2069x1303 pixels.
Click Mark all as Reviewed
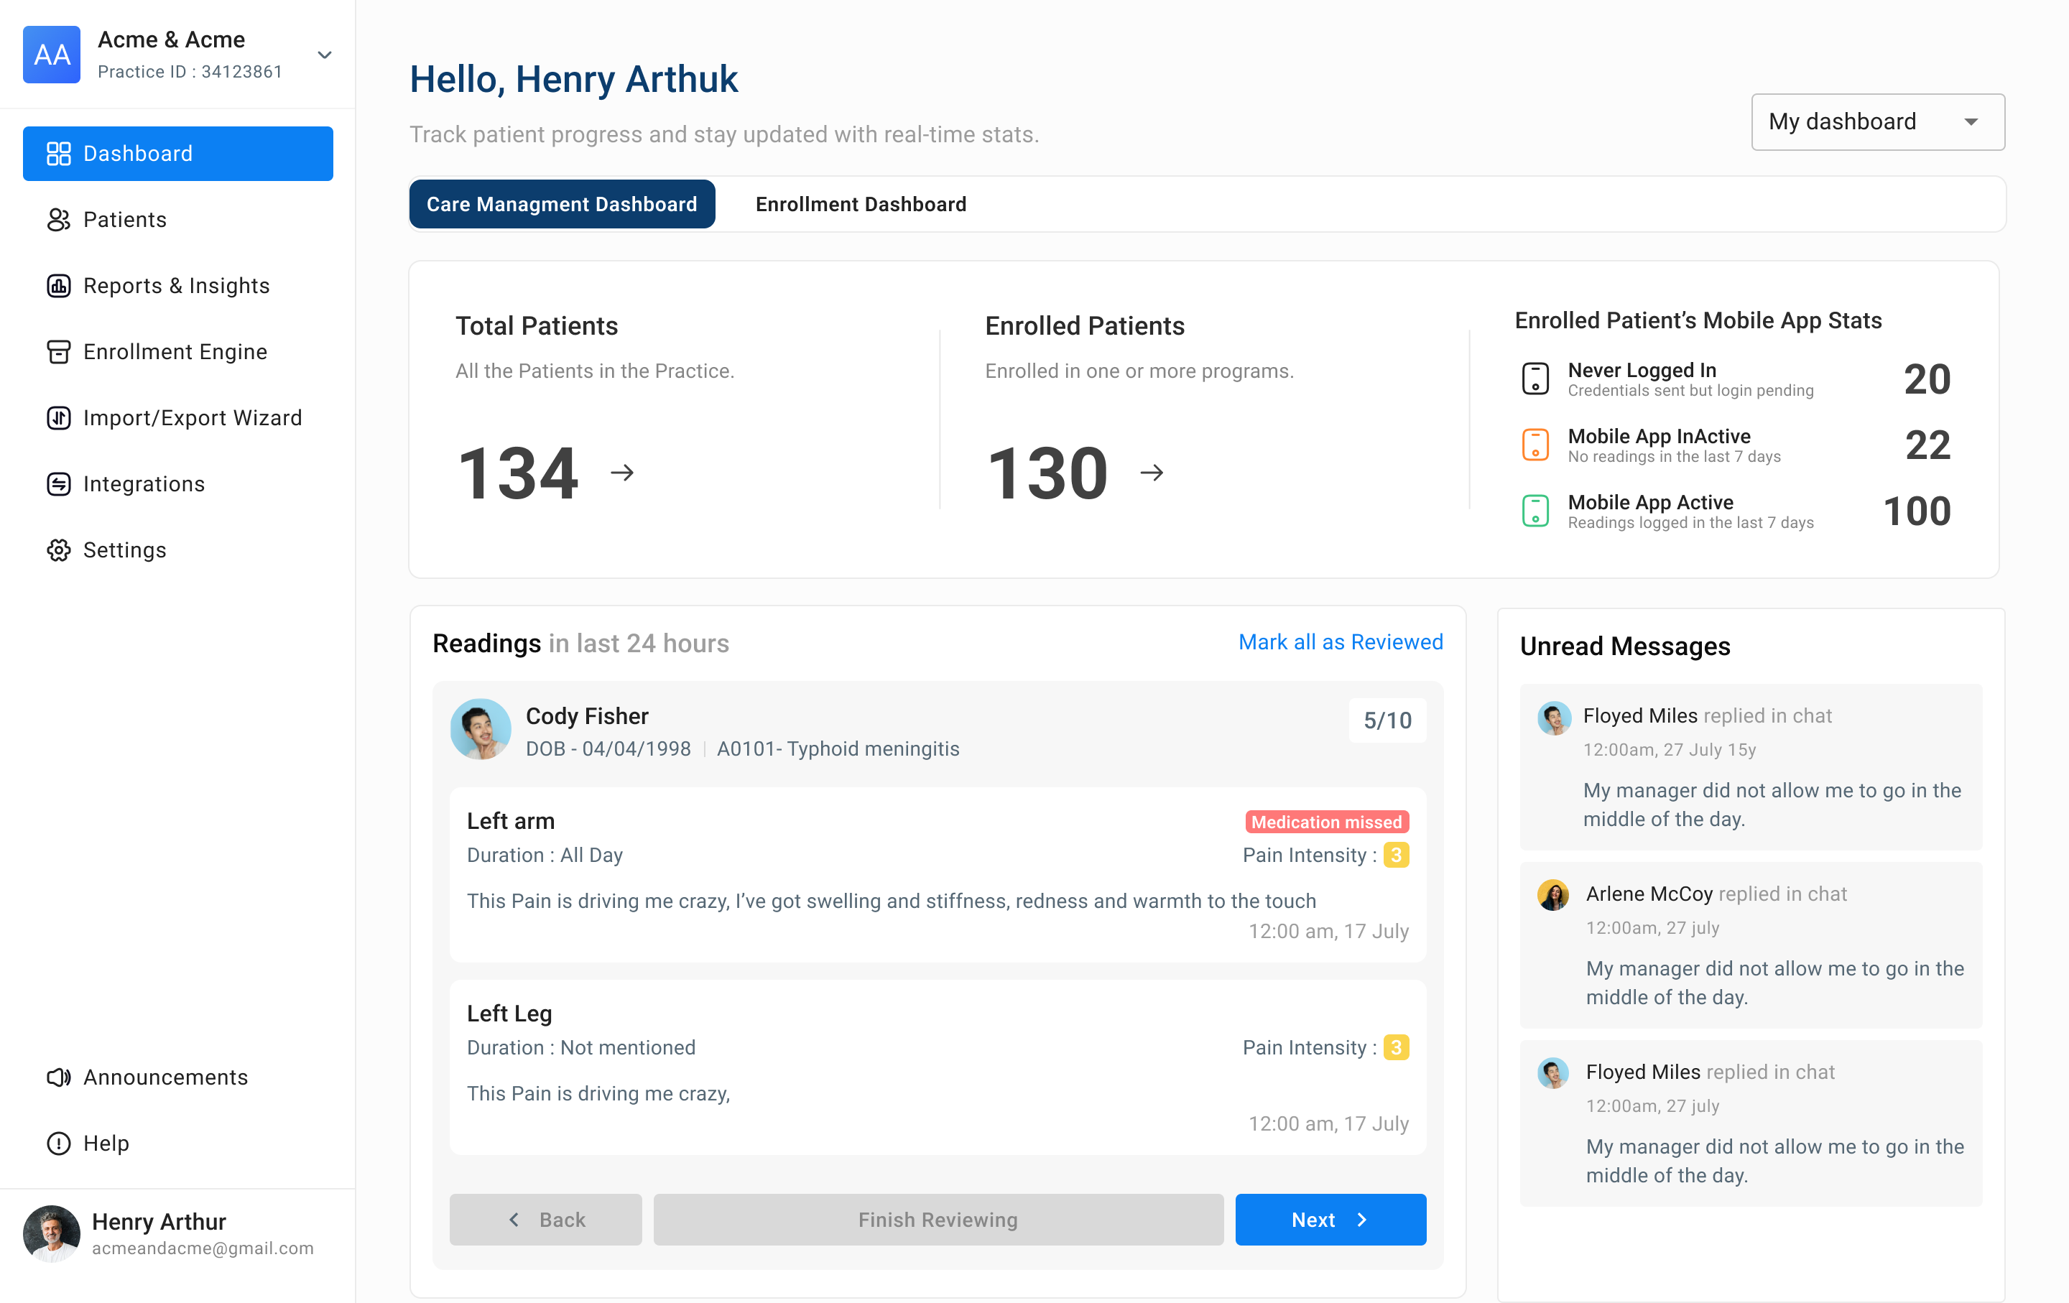(1341, 641)
